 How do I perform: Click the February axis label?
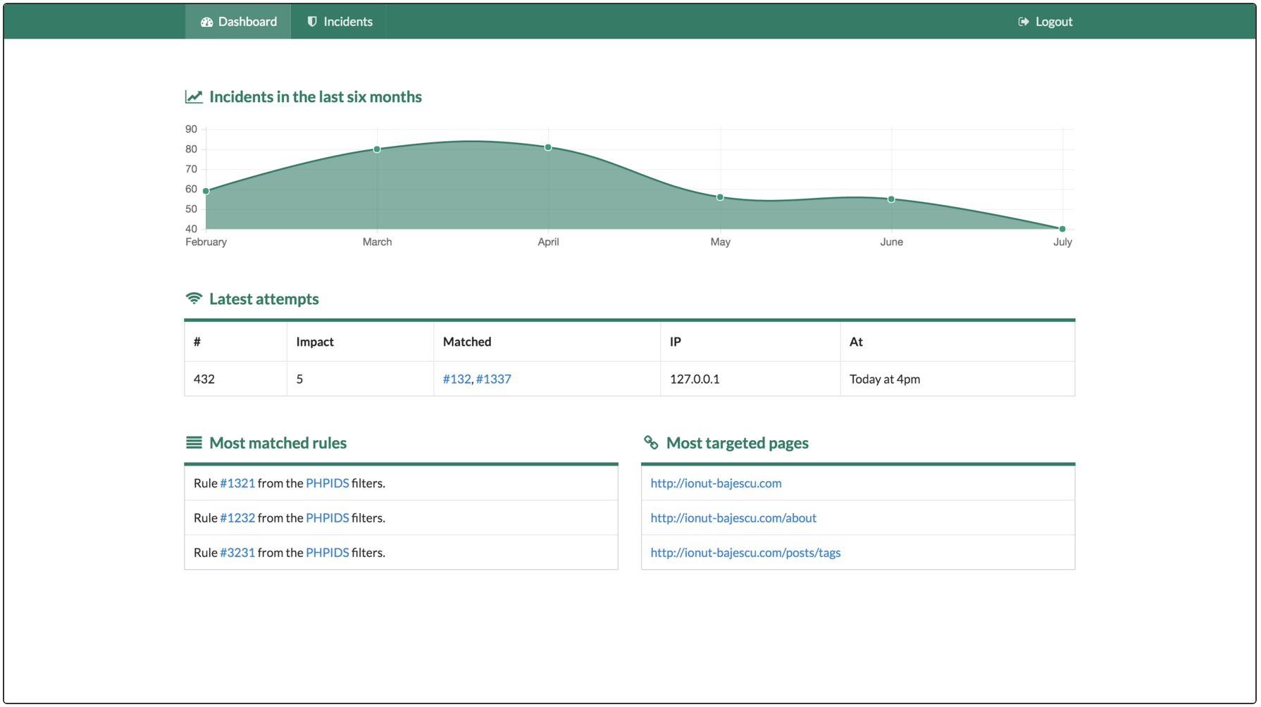tap(206, 242)
